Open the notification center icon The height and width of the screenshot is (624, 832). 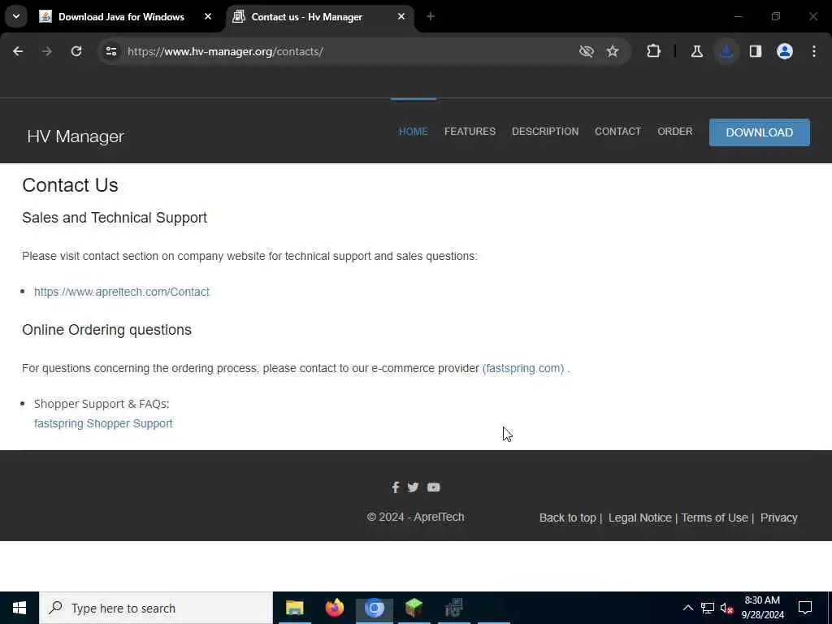[805, 608]
